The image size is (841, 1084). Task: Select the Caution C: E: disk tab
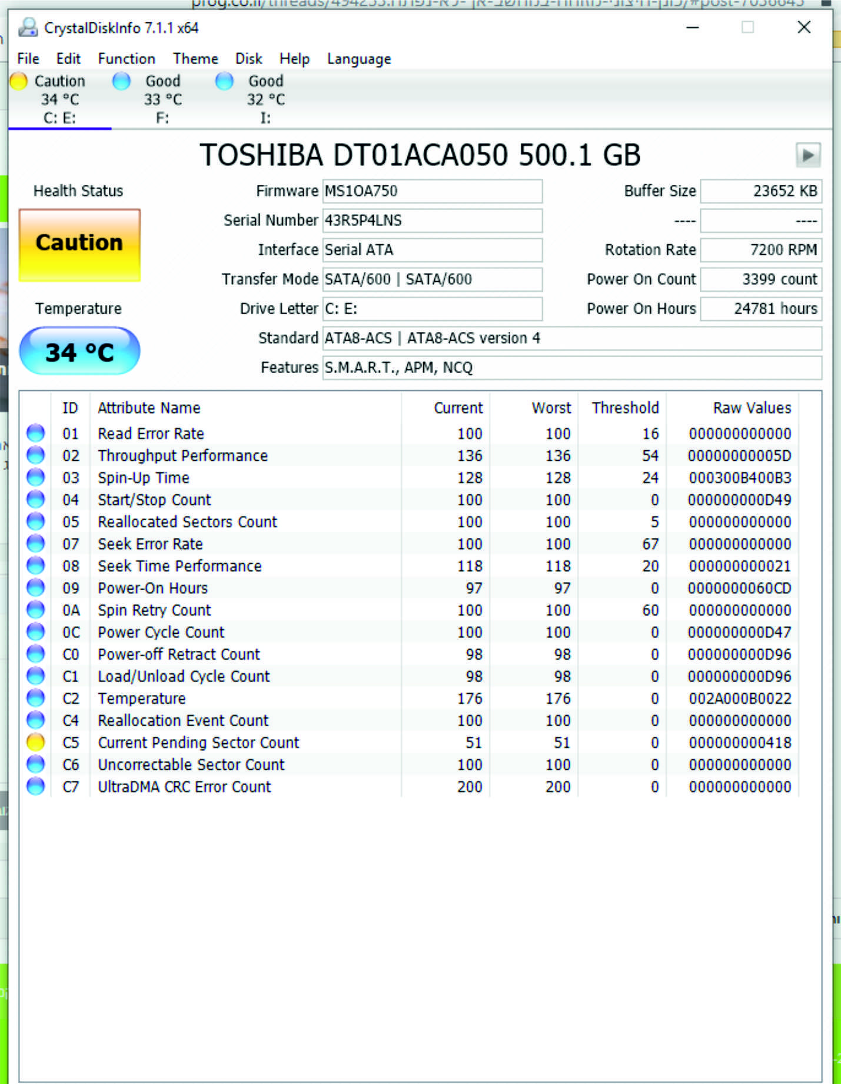[x=59, y=99]
